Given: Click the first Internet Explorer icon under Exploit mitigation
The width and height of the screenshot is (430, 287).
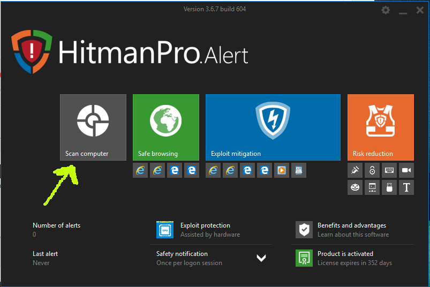Looking at the screenshot, I should [x=213, y=170].
